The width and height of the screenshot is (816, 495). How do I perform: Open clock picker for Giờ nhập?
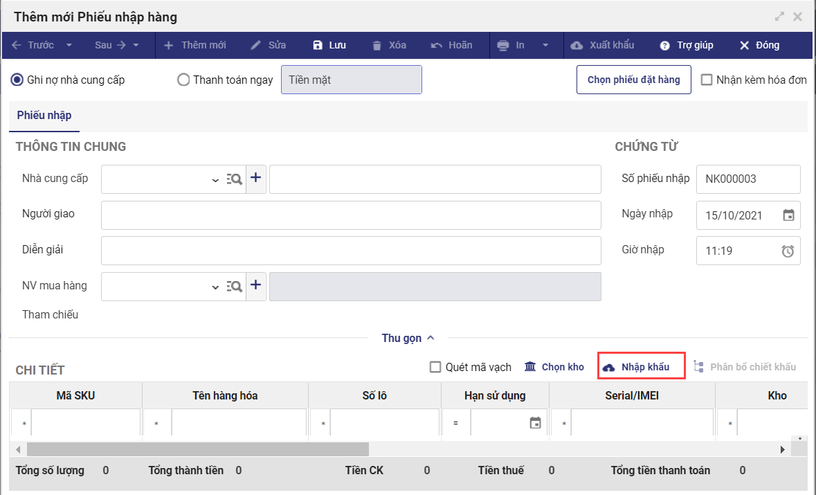coord(788,251)
